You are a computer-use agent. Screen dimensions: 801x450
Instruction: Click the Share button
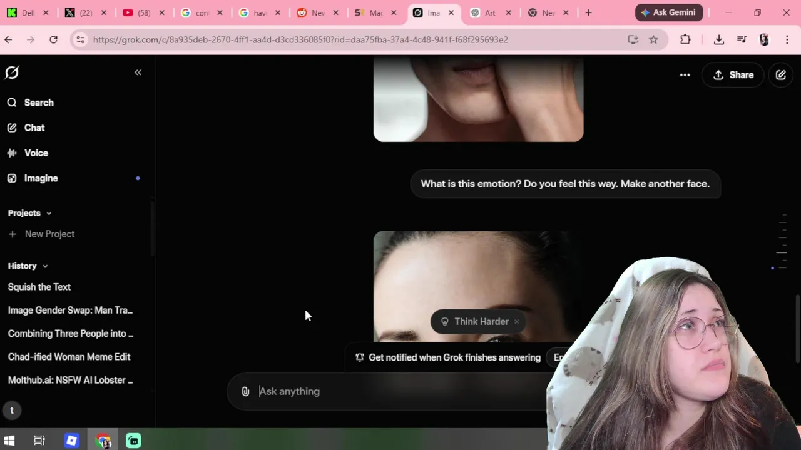pyautogui.click(x=733, y=75)
